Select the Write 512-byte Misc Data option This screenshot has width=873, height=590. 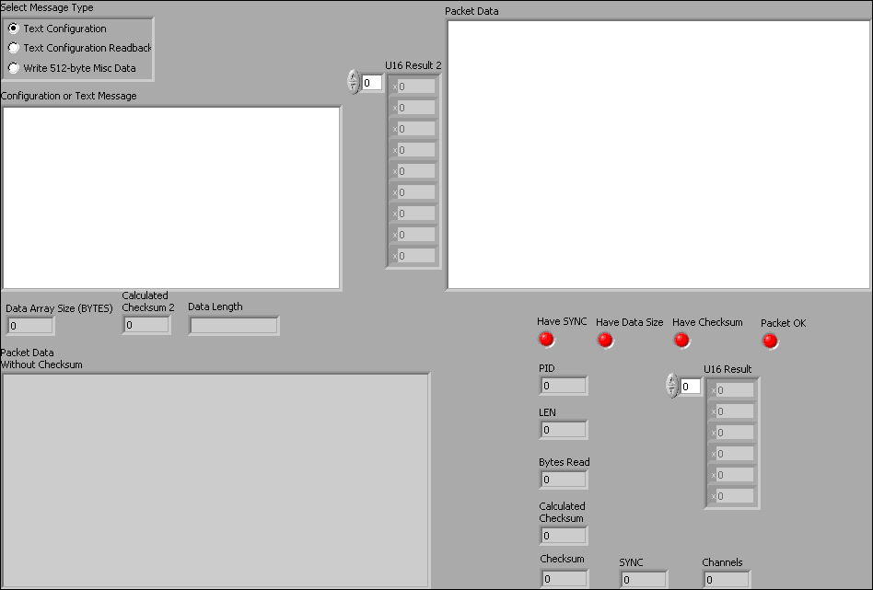click(12, 67)
